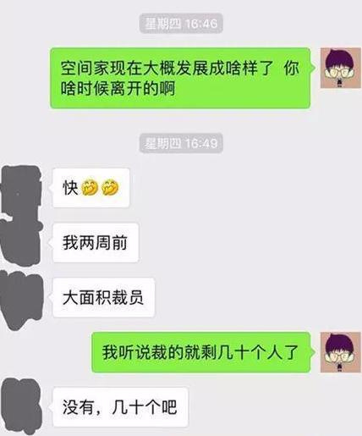362x436 pixels.
Task: Select the green 我听说裁的就剩几十个人了 bubble
Action: click(202, 352)
